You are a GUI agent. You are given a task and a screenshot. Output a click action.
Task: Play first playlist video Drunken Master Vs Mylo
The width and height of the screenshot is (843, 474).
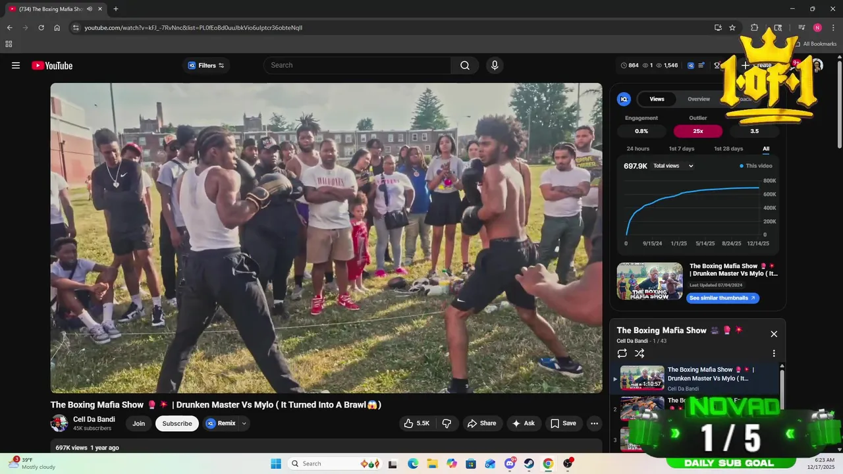click(x=695, y=378)
